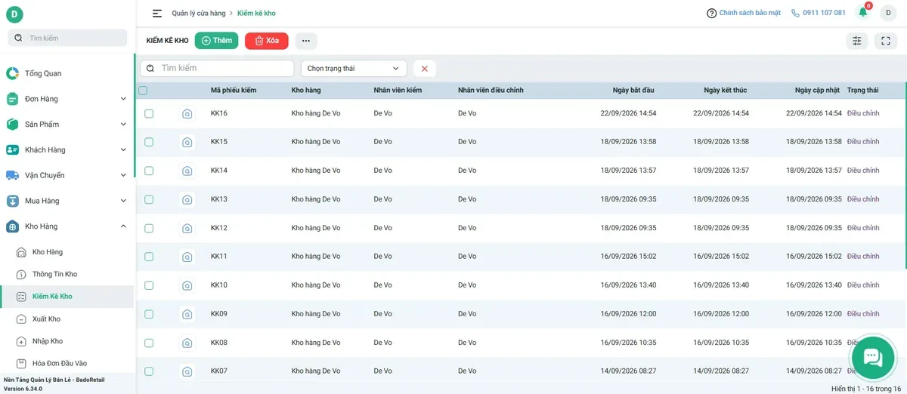Viewport: 907px width, 394px height.
Task: Click the KK08 voucher code cell
Action: pyautogui.click(x=219, y=343)
